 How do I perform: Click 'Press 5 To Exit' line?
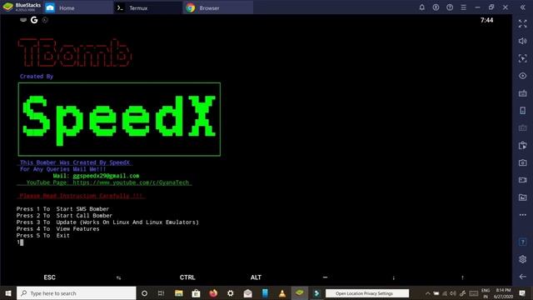pyautogui.click(x=42, y=235)
